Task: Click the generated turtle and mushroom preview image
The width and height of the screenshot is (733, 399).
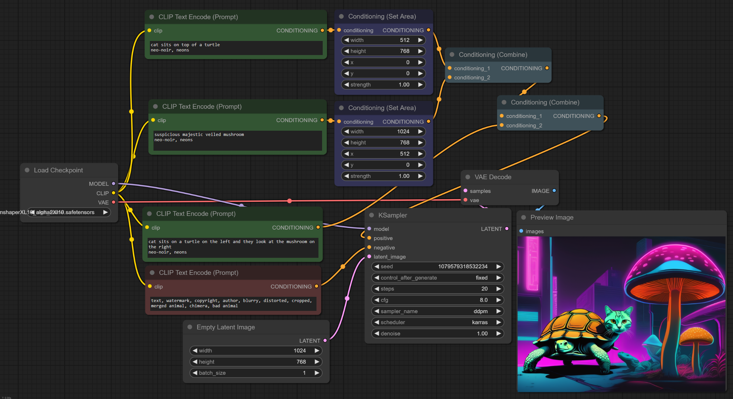Action: (621, 314)
